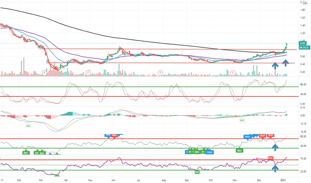This screenshot has height=183, width=311.
Task: Click the Feb label on the time axis
Action: pos(19,180)
